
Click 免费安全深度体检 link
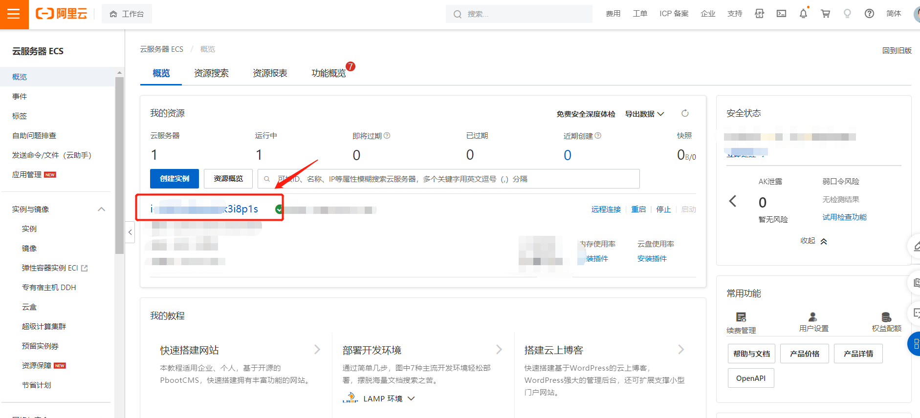[586, 114]
